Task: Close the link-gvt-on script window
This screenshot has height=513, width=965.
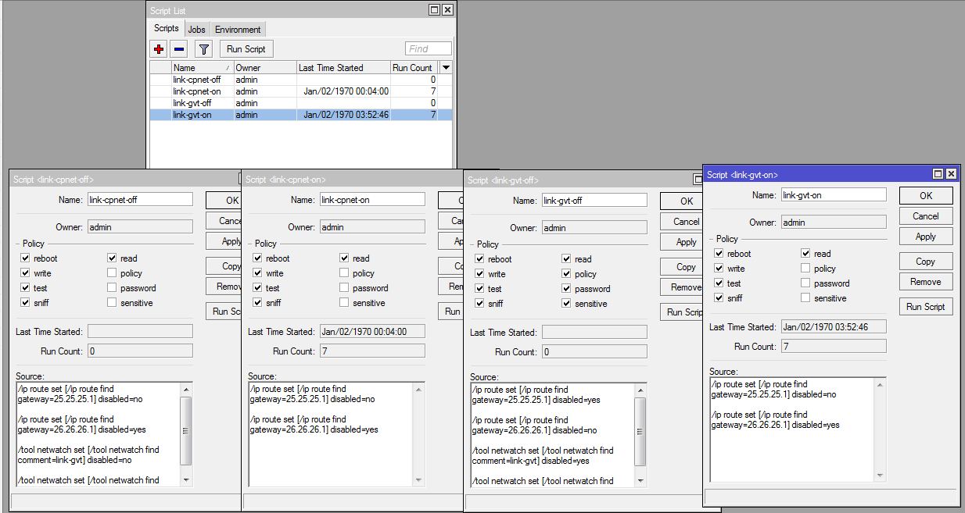Action: [951, 174]
